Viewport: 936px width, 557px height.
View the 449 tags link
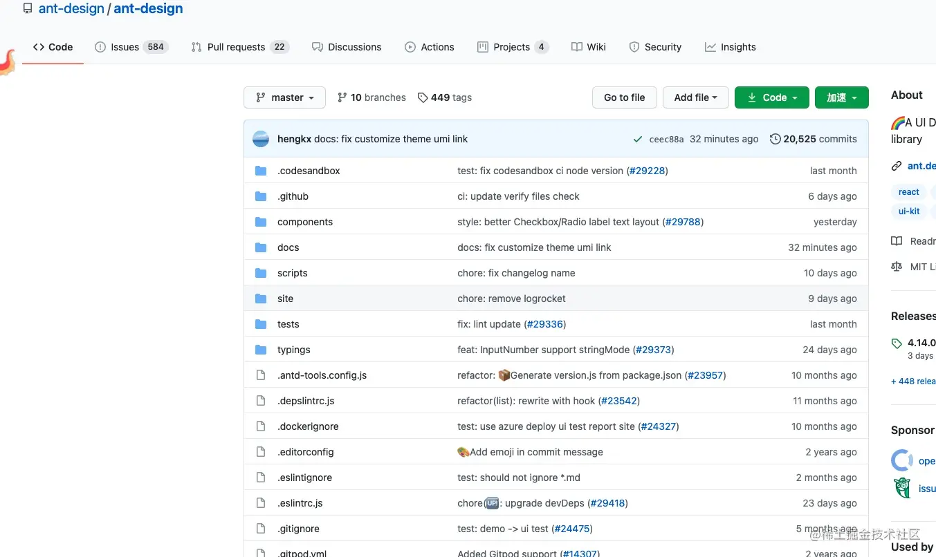point(445,97)
